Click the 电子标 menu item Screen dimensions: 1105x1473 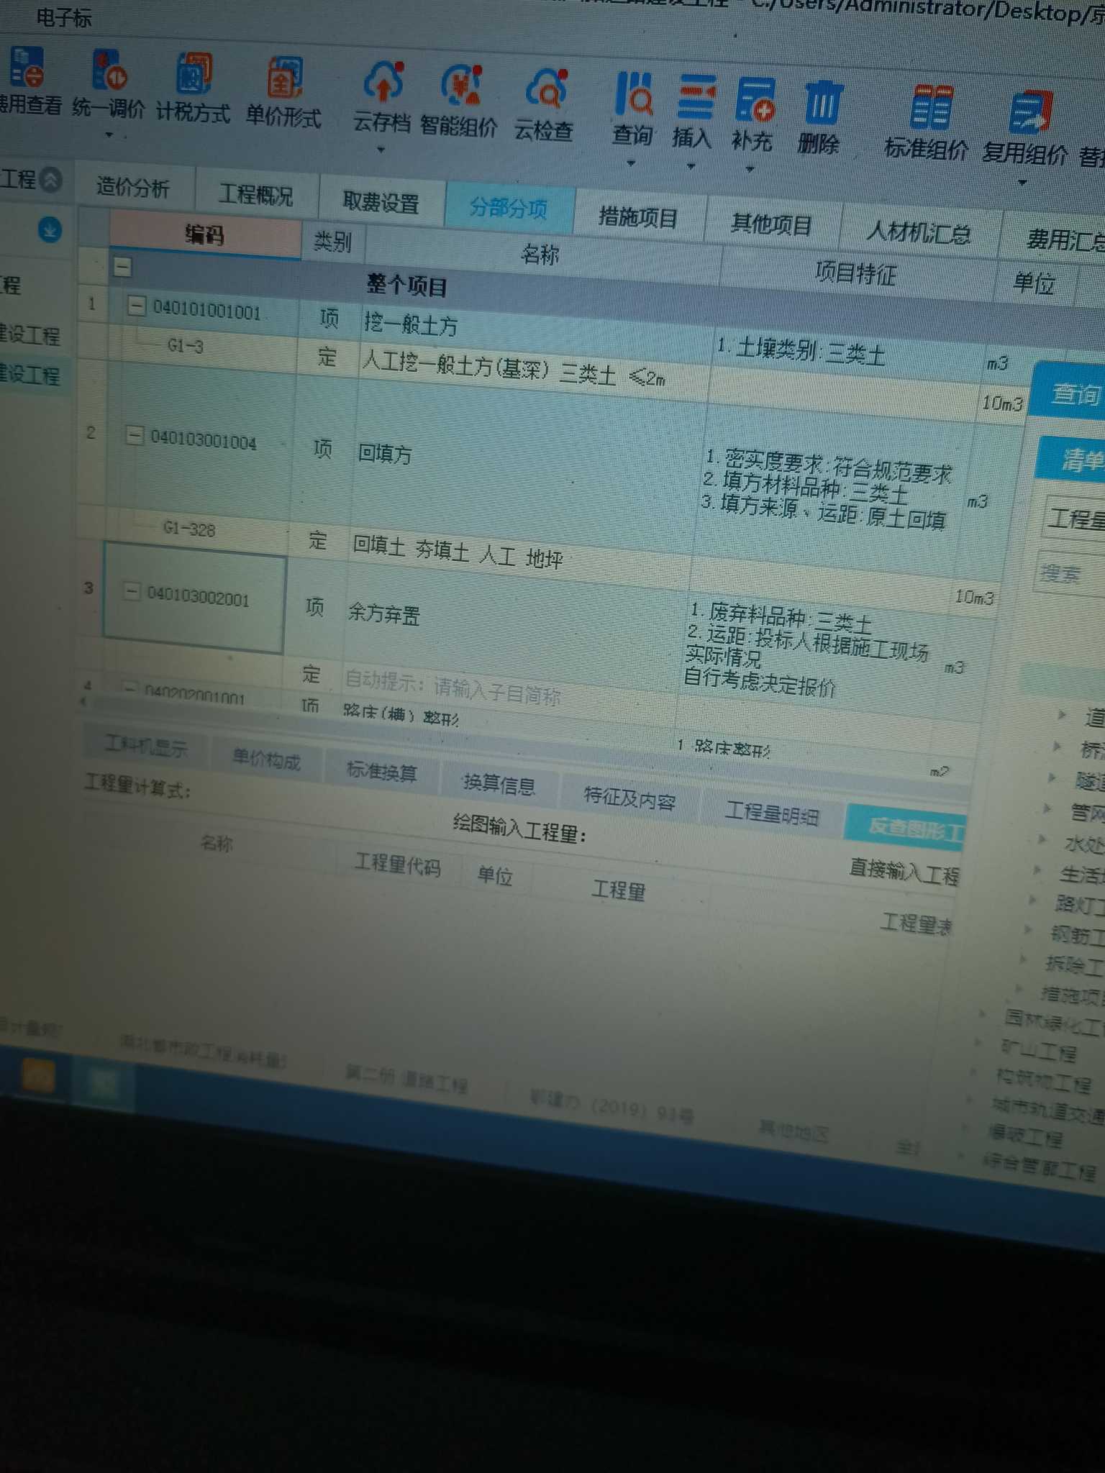click(x=63, y=17)
